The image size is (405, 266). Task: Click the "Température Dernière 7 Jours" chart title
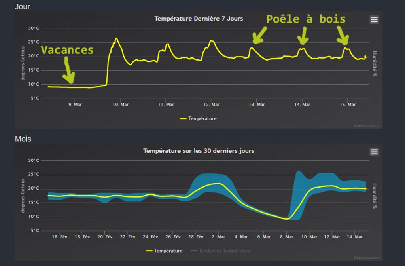click(x=199, y=19)
